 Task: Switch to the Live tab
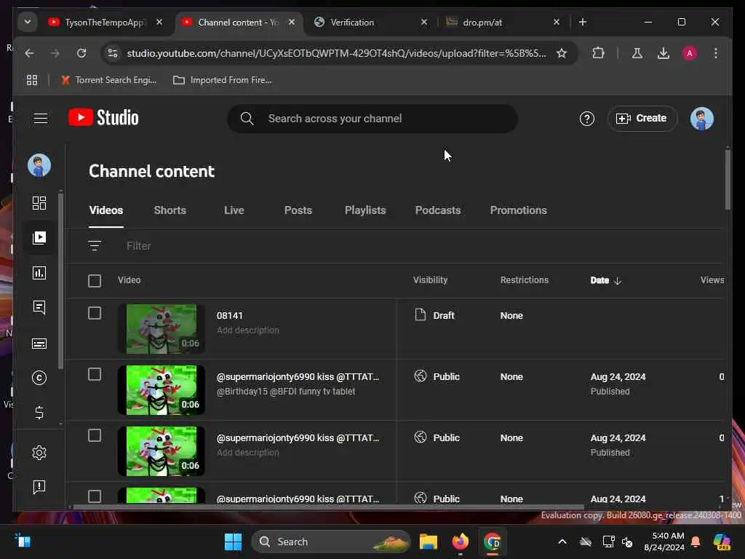coord(234,210)
